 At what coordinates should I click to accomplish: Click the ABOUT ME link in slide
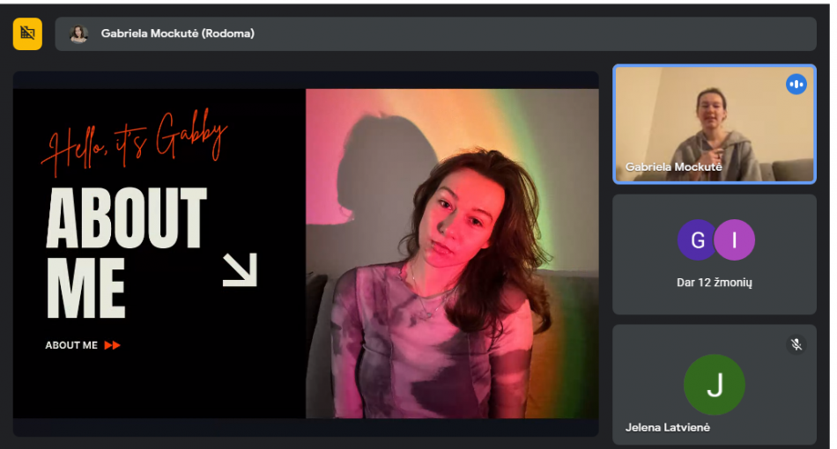coord(71,345)
